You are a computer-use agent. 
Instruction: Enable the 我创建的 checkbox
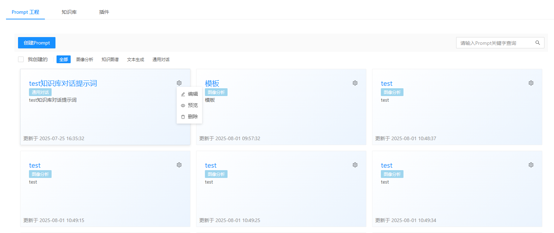[21, 59]
